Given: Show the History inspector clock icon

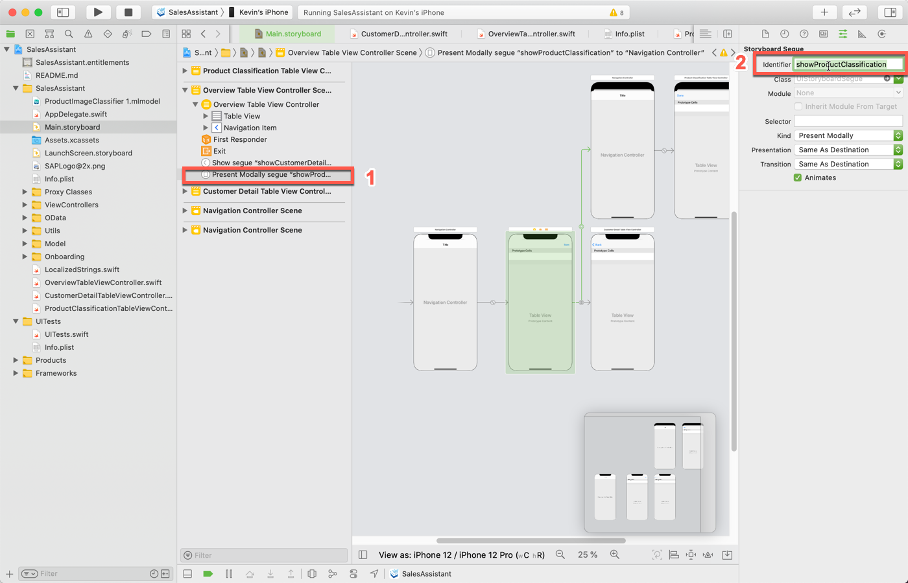Looking at the screenshot, I should (x=785, y=34).
